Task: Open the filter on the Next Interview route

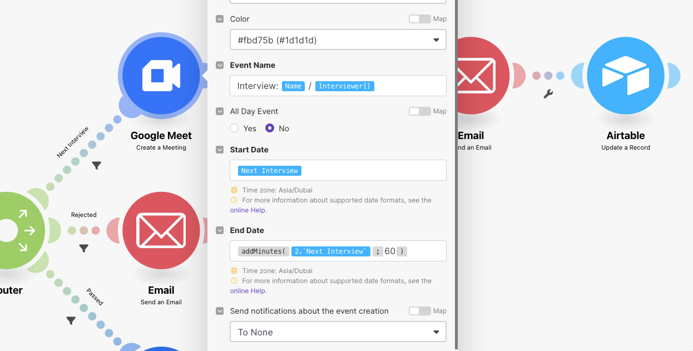Action: click(x=96, y=165)
